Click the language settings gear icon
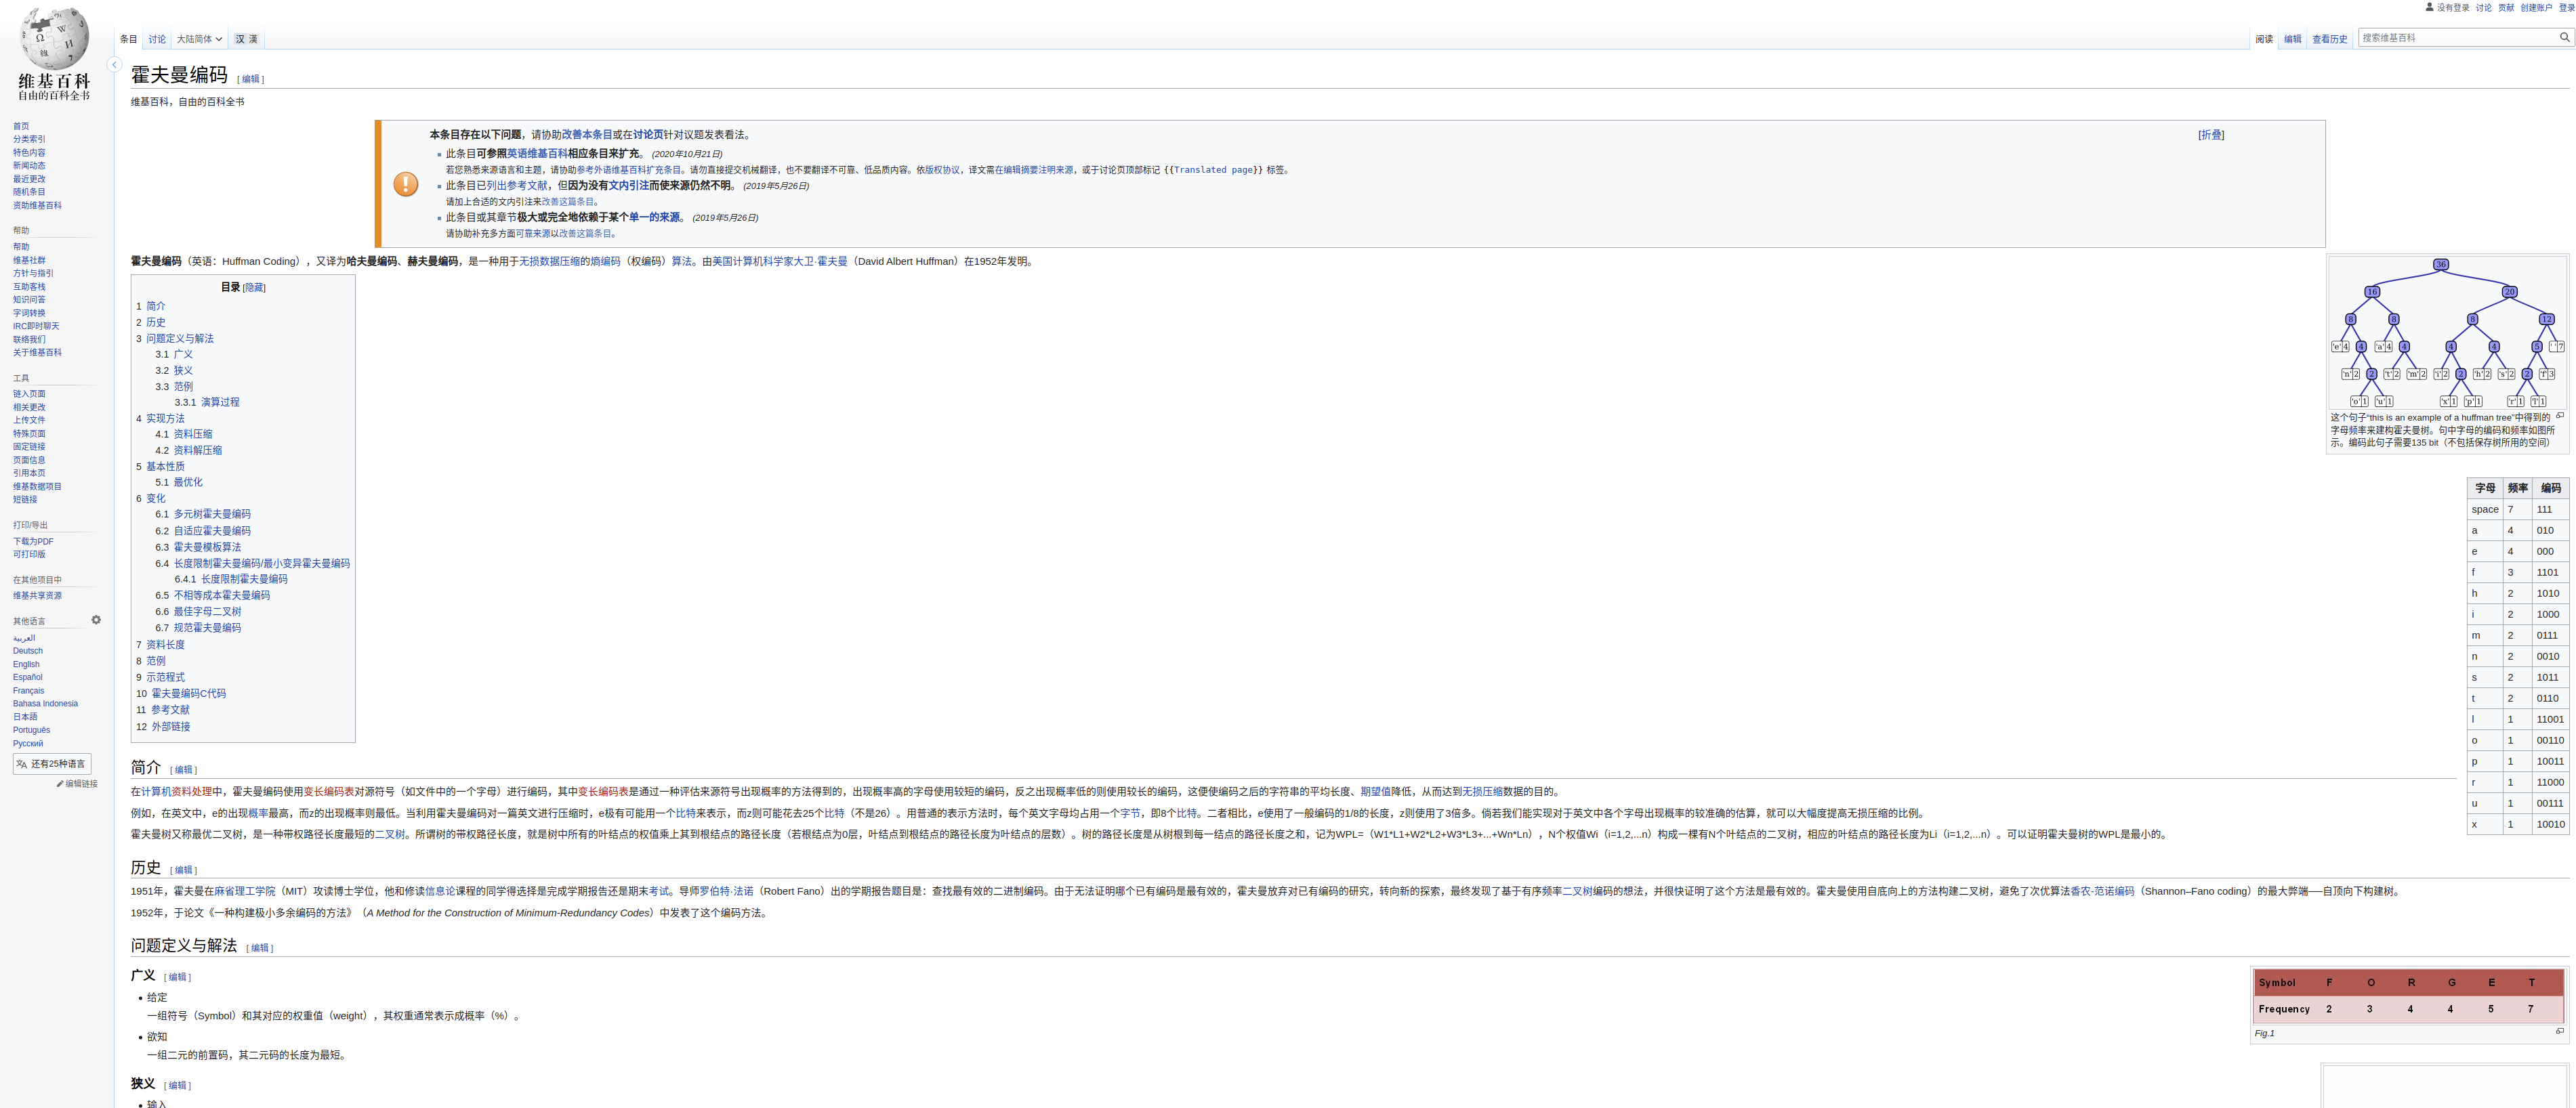Screen dimensions: 2576x1108 [x=96, y=620]
